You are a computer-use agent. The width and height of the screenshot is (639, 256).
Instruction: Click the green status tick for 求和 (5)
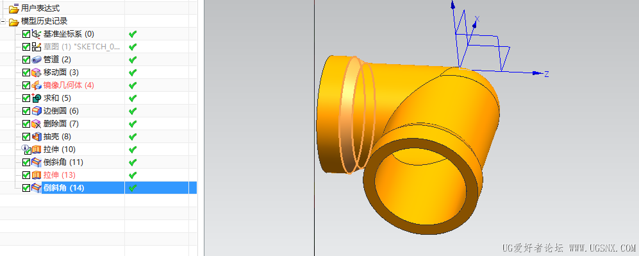click(133, 98)
